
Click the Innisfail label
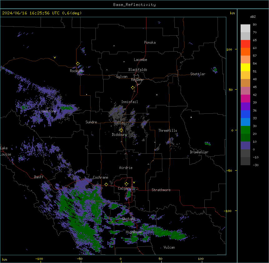[130, 102]
